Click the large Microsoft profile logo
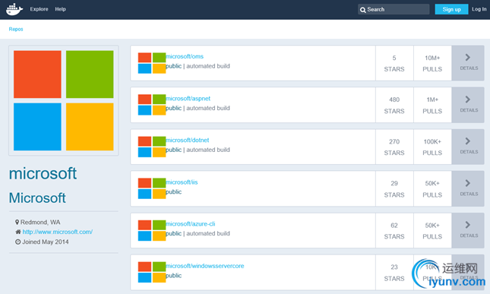This screenshot has height=294, width=490. coord(64,100)
